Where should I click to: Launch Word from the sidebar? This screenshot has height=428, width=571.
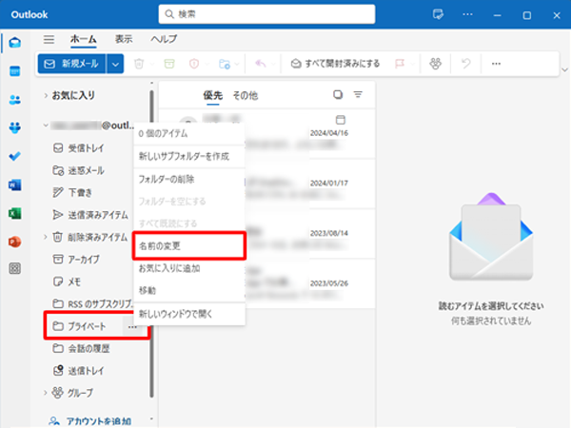15,185
